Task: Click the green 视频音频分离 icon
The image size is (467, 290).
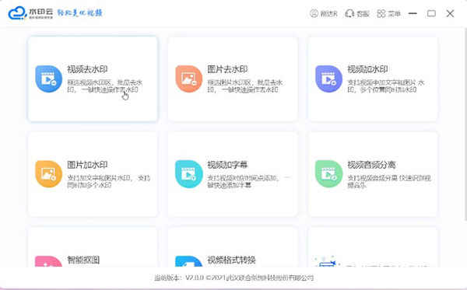Action: coord(328,174)
